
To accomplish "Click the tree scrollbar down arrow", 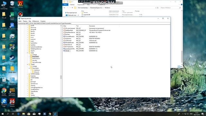I will point(61,96).
